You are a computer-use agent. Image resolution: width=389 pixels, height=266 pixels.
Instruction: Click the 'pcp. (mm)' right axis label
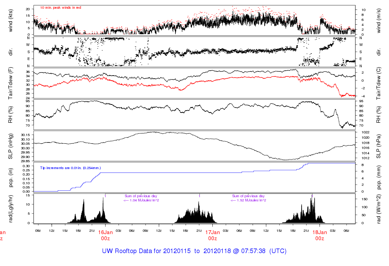379,177
